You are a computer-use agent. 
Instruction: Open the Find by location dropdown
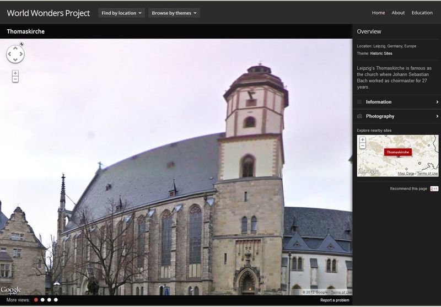click(x=121, y=13)
